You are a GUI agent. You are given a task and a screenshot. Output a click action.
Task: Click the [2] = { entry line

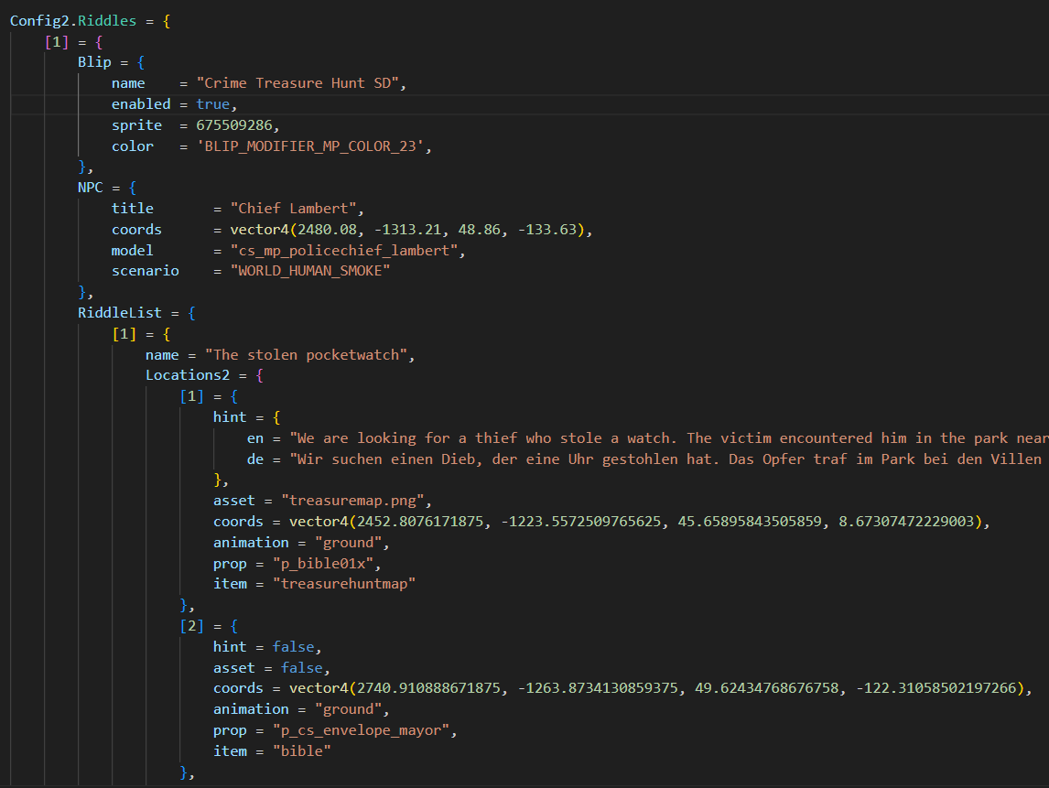click(209, 625)
